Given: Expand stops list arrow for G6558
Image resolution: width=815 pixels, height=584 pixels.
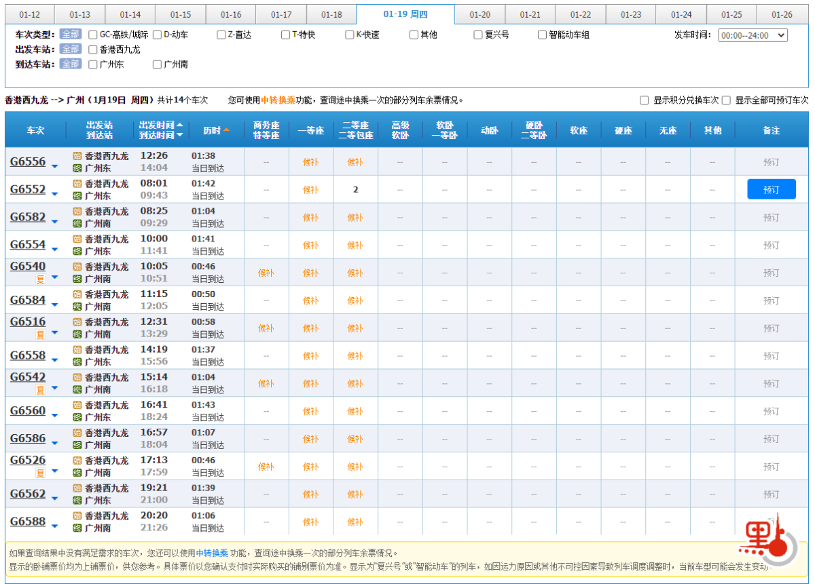Looking at the screenshot, I should click(55, 362).
